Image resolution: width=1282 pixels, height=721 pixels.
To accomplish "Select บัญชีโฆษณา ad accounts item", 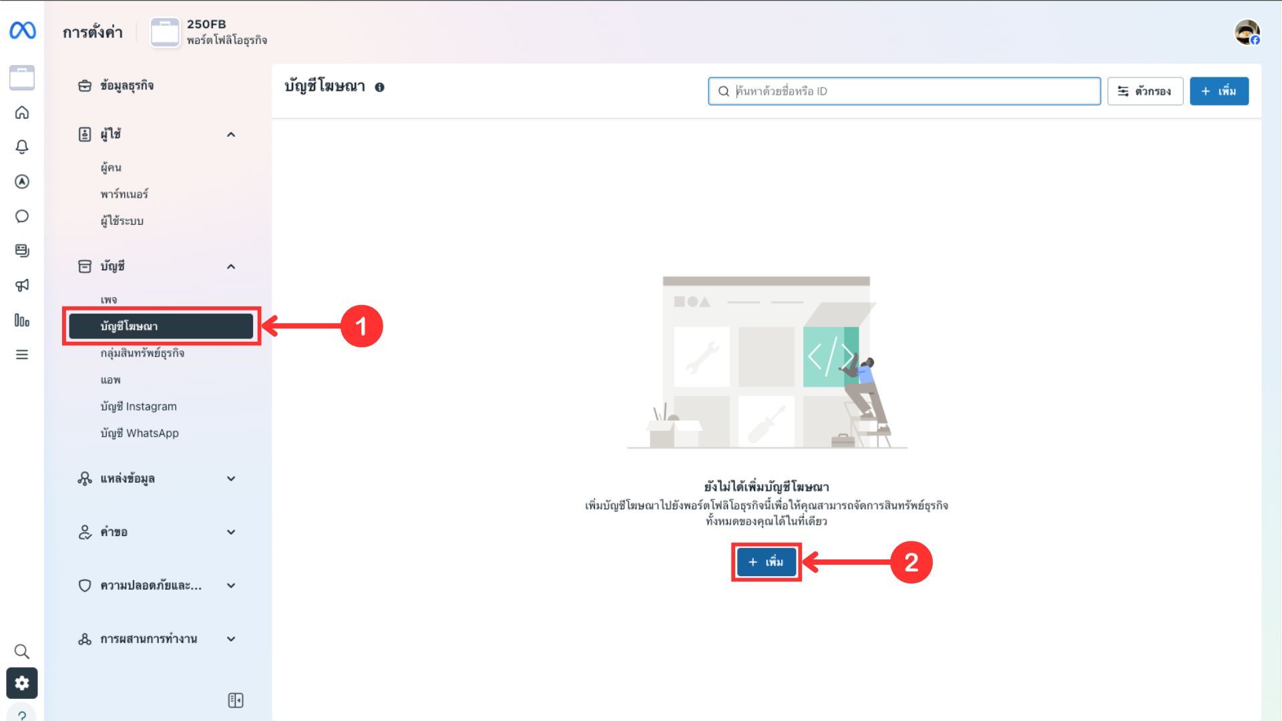I will click(161, 326).
